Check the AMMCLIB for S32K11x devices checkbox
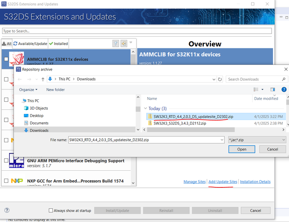Image resolution: width=289 pixels, height=222 pixels. pyautogui.click(x=6, y=59)
